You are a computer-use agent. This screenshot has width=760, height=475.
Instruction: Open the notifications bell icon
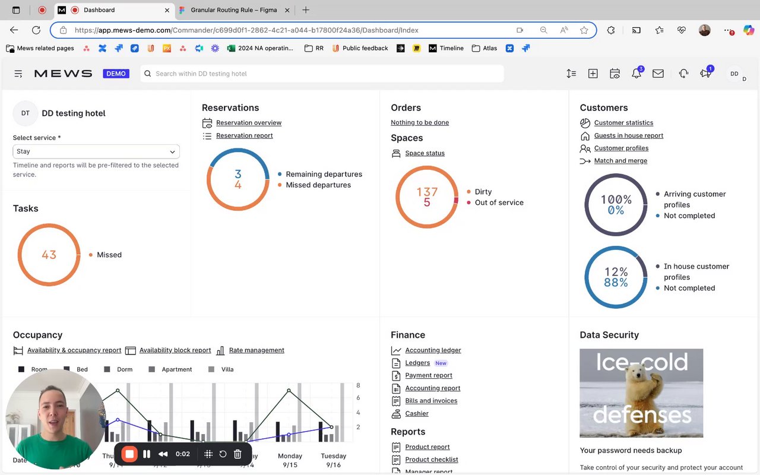636,74
